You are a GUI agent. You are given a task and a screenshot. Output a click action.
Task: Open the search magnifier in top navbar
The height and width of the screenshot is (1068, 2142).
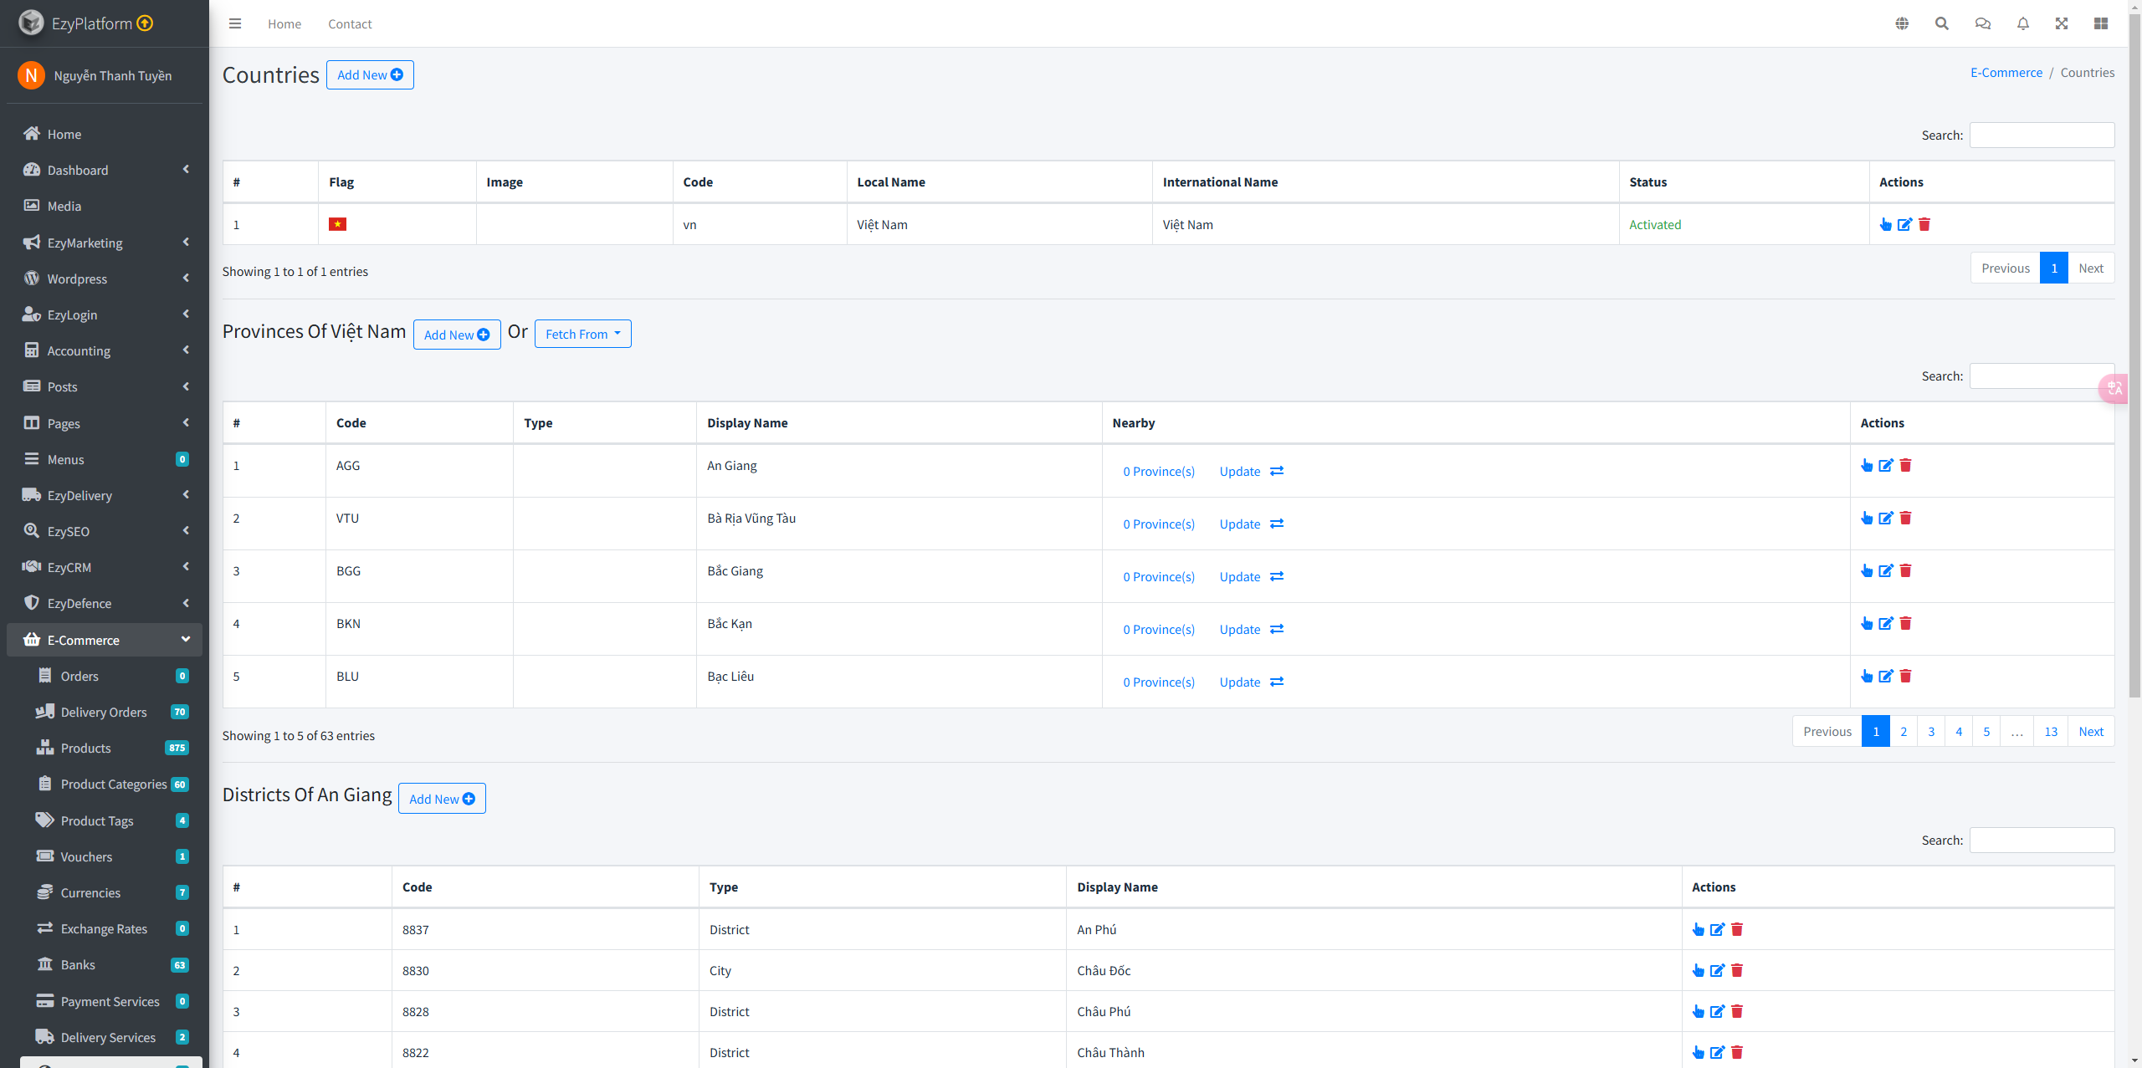(x=1942, y=23)
